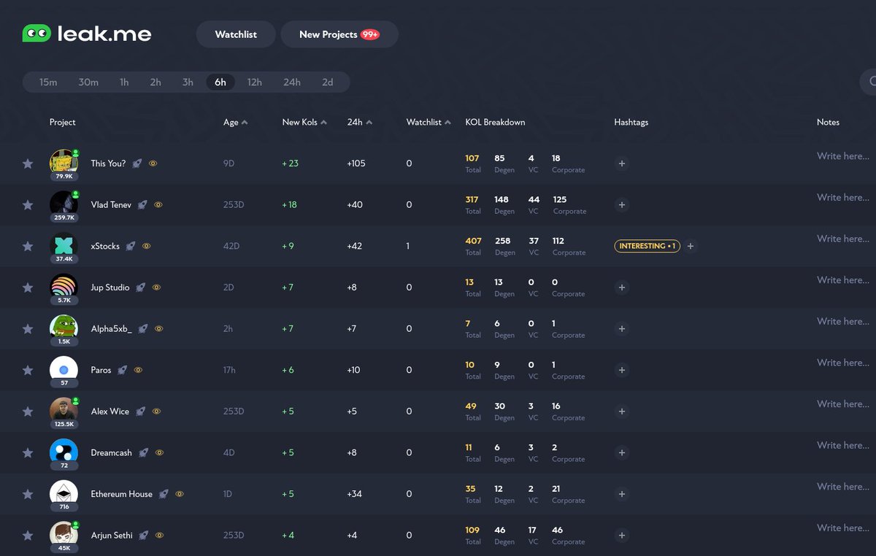Open New Projects with 99+ badge

[339, 34]
